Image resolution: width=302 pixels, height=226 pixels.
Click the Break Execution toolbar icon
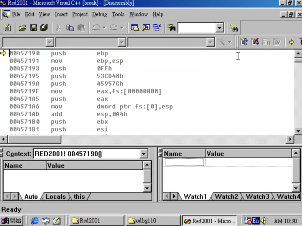point(266,42)
